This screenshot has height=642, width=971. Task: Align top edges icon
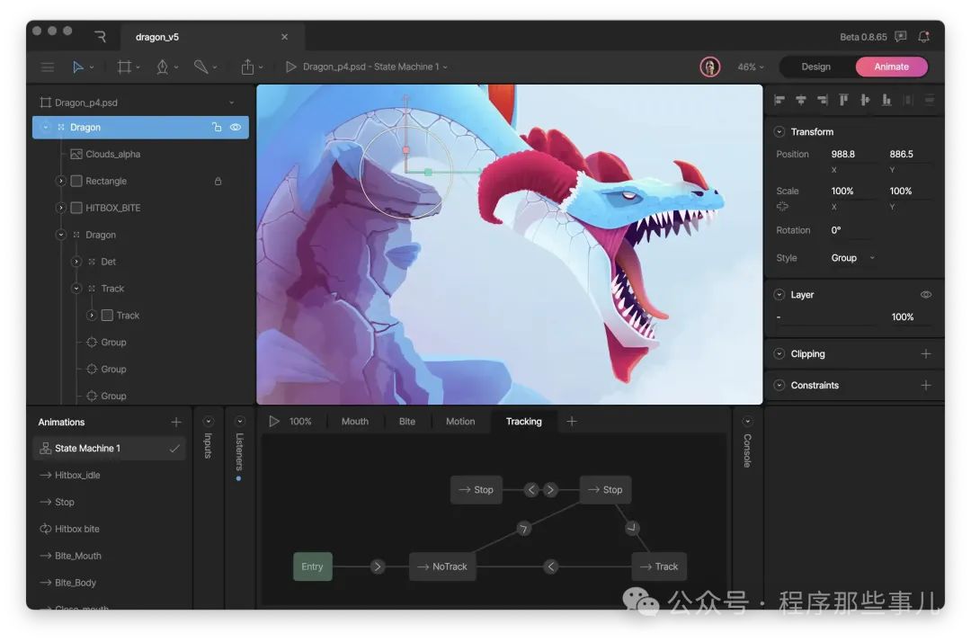click(x=843, y=100)
